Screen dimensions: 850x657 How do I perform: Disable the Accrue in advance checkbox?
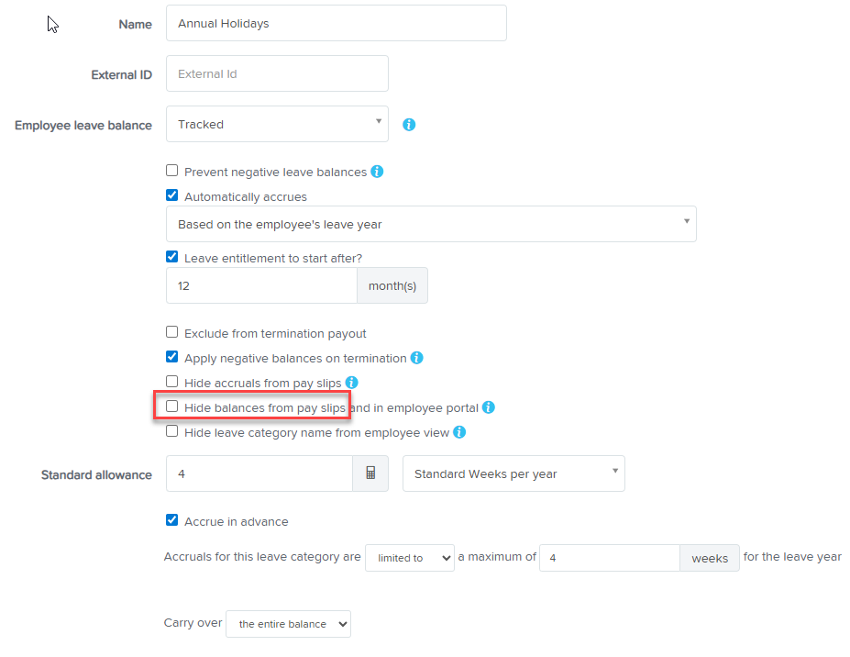171,520
